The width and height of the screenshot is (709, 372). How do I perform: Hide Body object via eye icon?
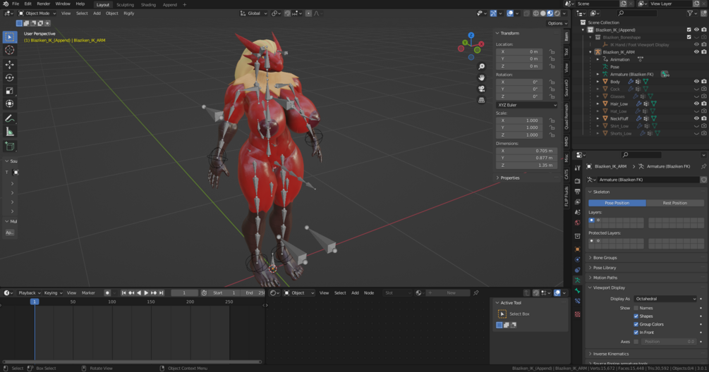pyautogui.click(x=696, y=82)
